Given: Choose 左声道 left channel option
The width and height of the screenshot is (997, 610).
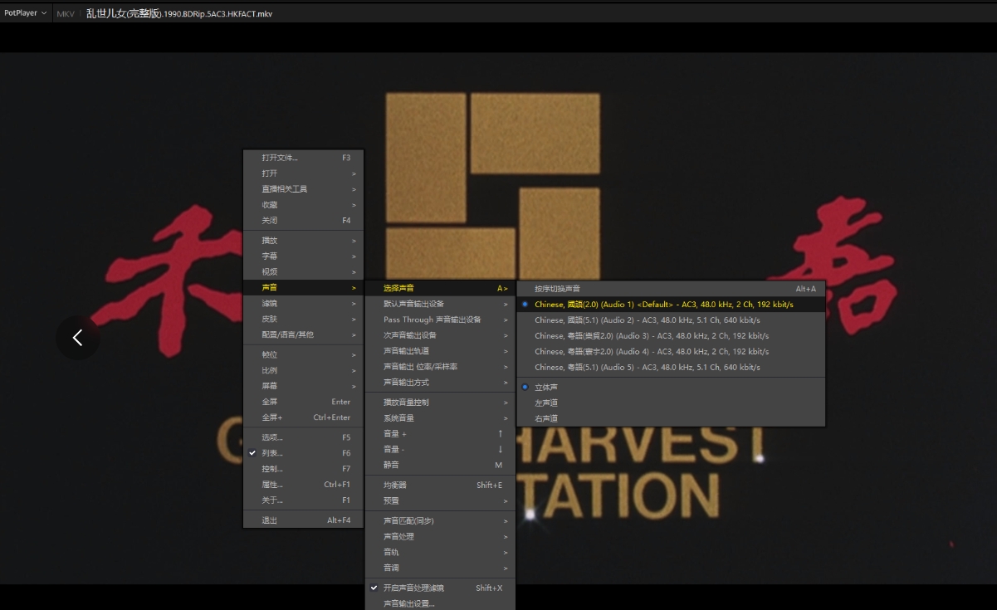Looking at the screenshot, I should (546, 403).
